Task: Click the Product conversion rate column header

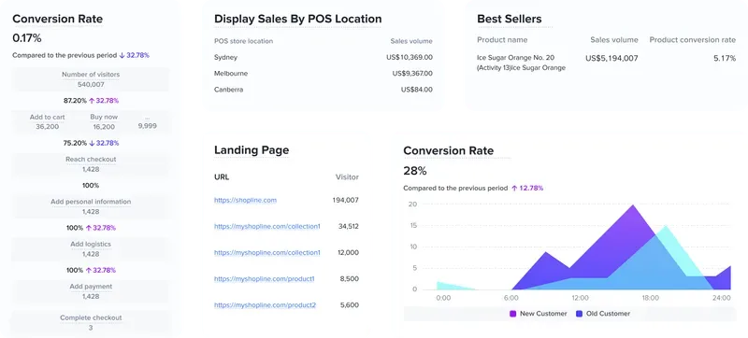Action: [x=693, y=40]
